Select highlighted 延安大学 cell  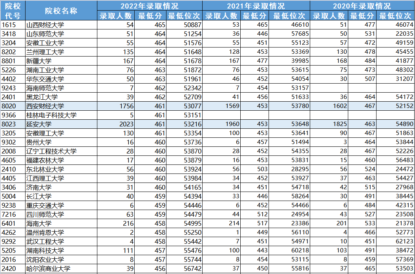61,124
